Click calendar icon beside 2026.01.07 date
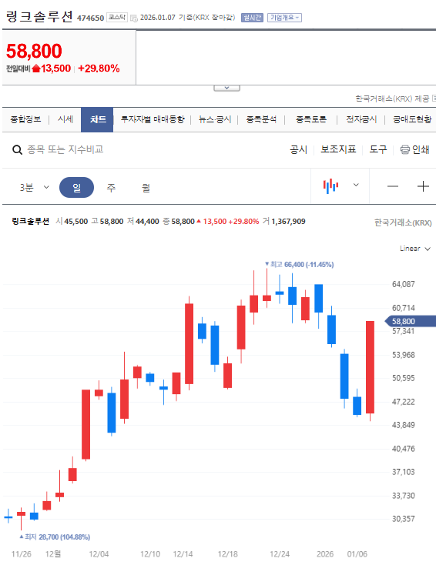 point(134,18)
